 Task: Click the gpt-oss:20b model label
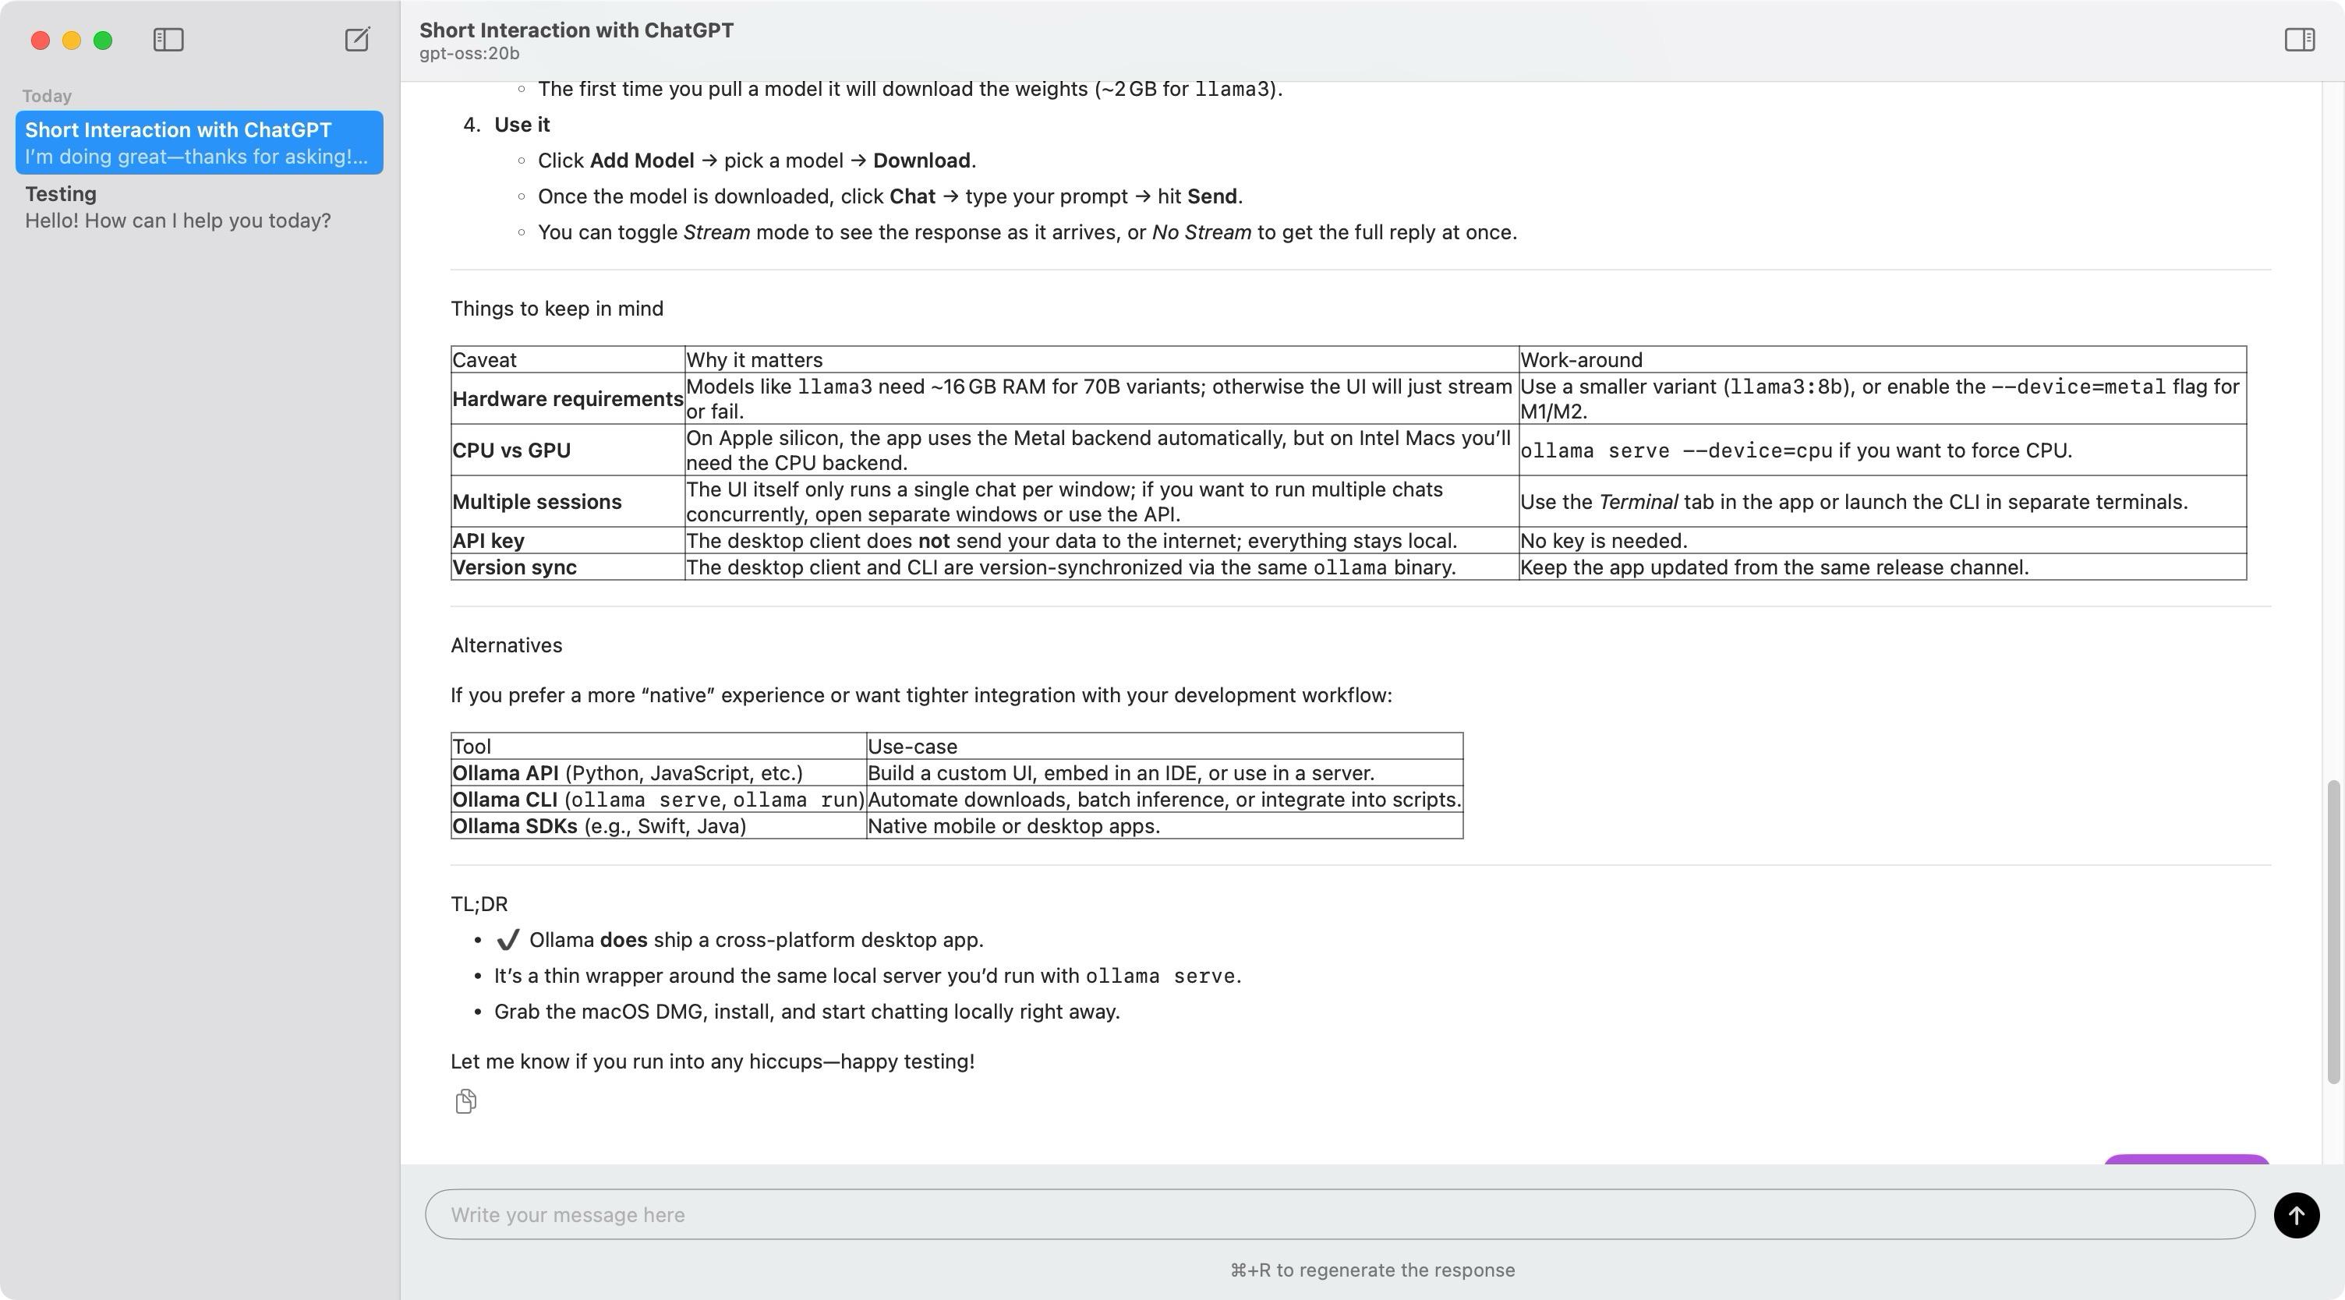click(x=470, y=54)
